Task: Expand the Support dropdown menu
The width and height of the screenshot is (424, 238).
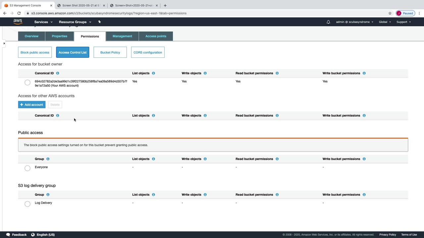Action: tap(403, 22)
